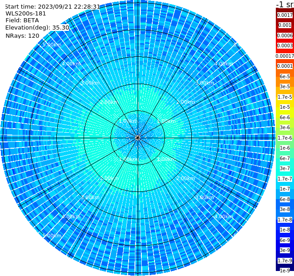Click the lower-left 4.00km ring label
The width and height of the screenshot is (294, 276).
[71, 216]
